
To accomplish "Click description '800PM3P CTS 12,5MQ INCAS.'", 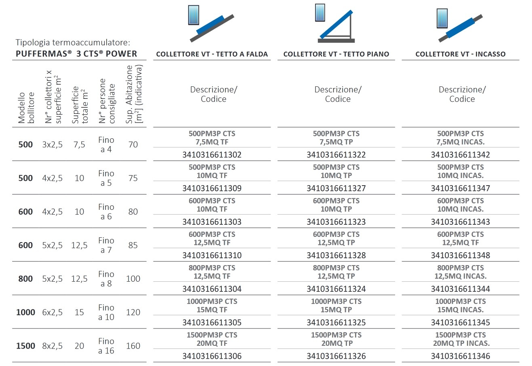I will tap(461, 272).
